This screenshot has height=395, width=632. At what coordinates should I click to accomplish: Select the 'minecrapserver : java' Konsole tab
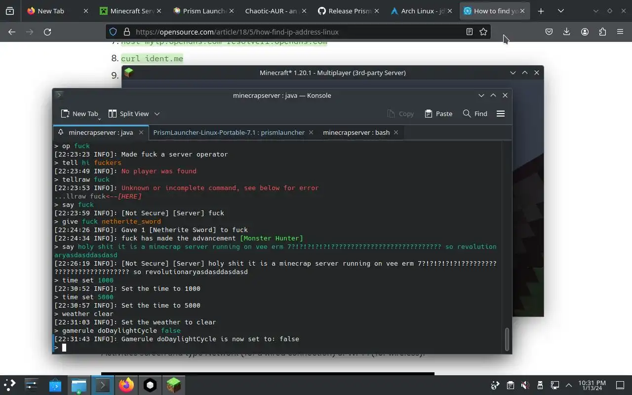coord(101,132)
